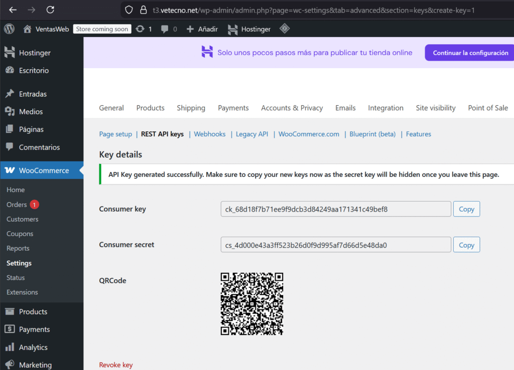This screenshot has width=514, height=370.
Task: Click Continuar la configuración button
Action: [x=470, y=53]
